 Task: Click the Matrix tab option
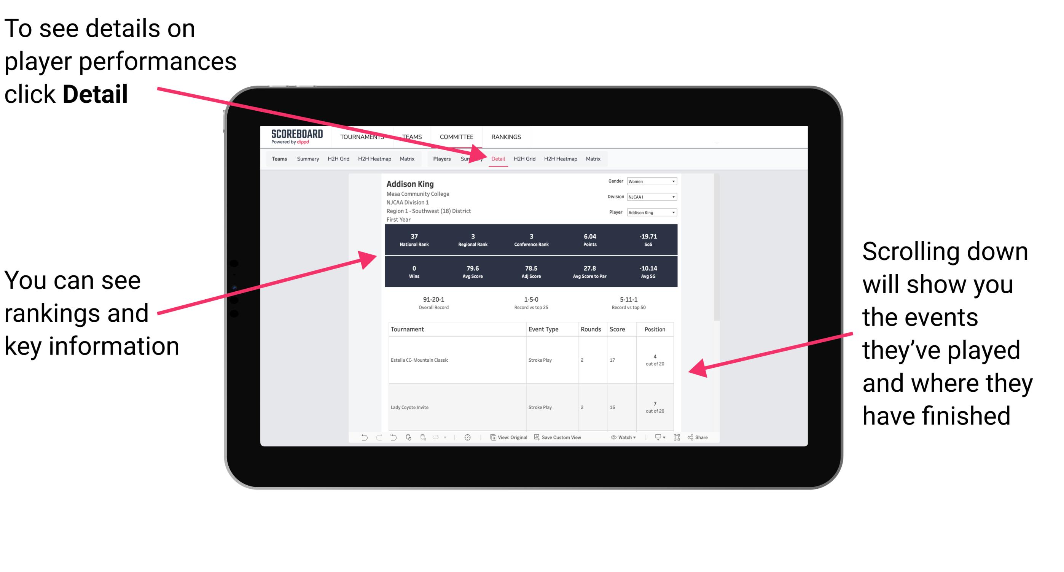(593, 159)
